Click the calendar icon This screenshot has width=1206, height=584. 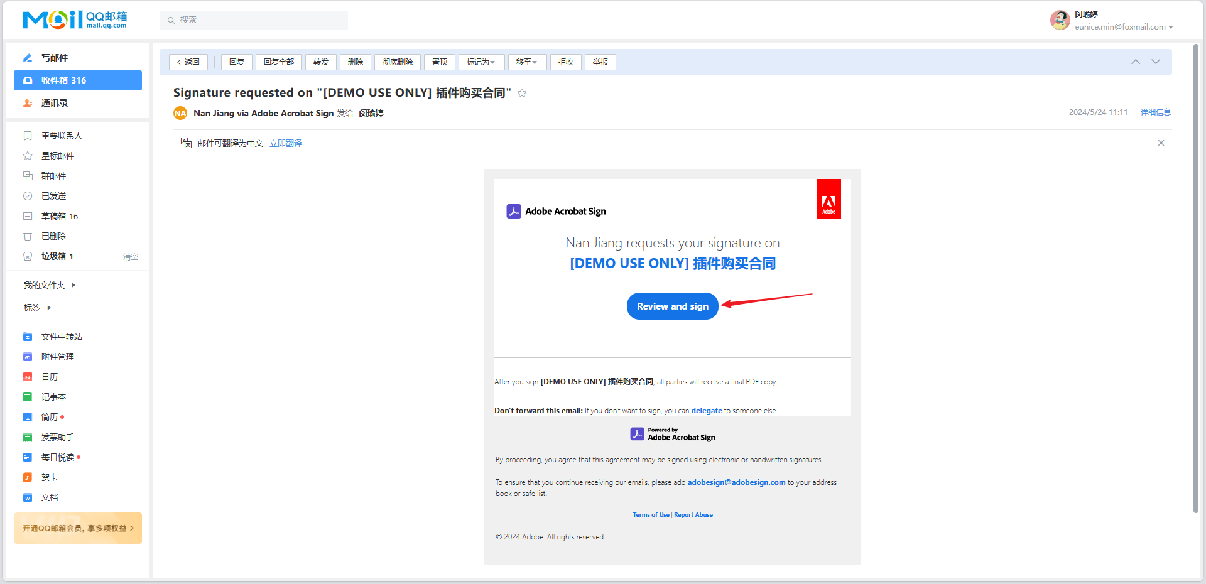click(28, 377)
